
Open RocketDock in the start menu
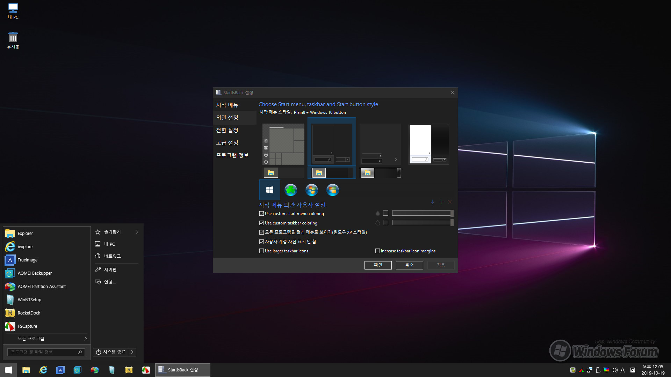tap(47, 313)
